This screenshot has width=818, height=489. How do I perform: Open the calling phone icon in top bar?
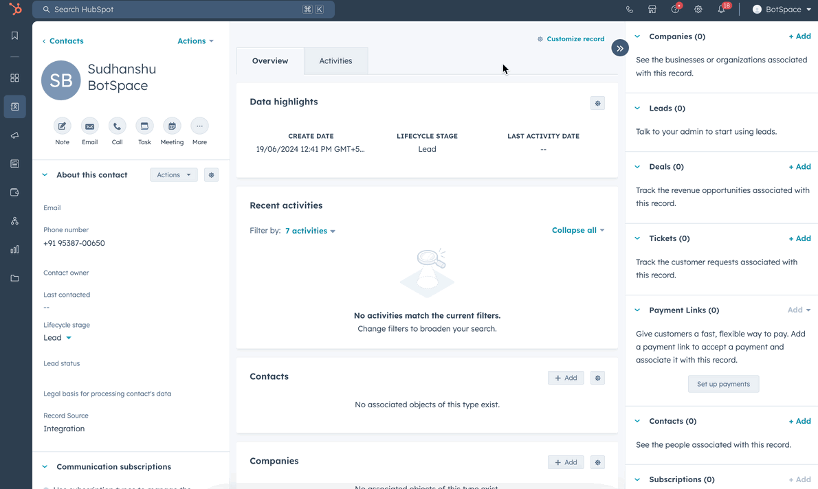tap(630, 10)
